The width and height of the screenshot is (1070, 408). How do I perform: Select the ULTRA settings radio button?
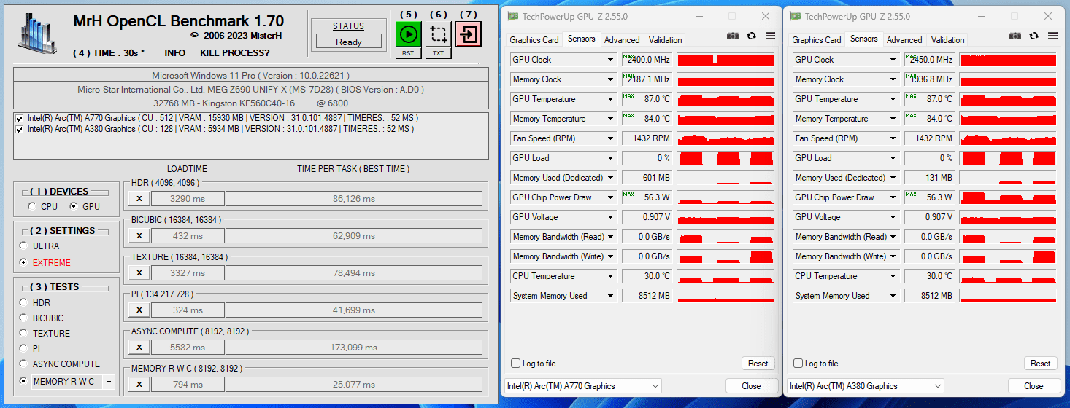[x=24, y=246]
